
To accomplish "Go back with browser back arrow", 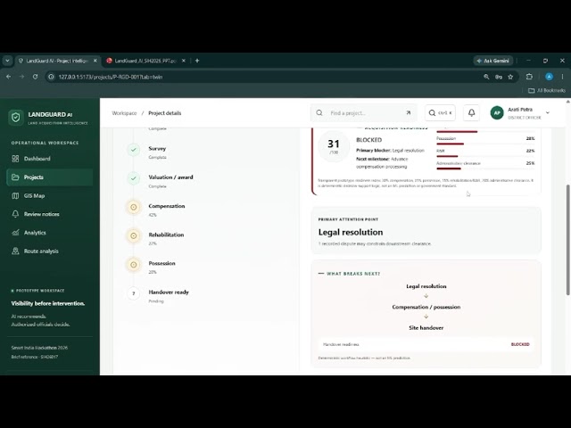I will pos(8,77).
